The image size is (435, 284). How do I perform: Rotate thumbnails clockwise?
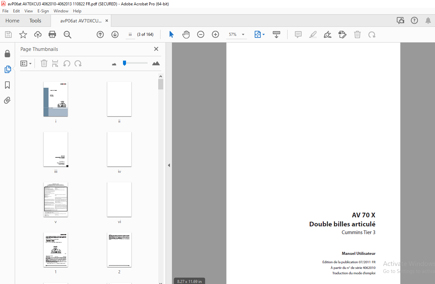point(78,63)
